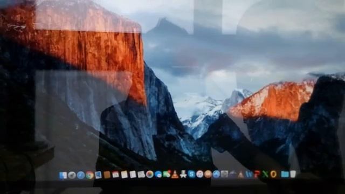Open iBooks orange icon in dock

[x=208, y=174]
